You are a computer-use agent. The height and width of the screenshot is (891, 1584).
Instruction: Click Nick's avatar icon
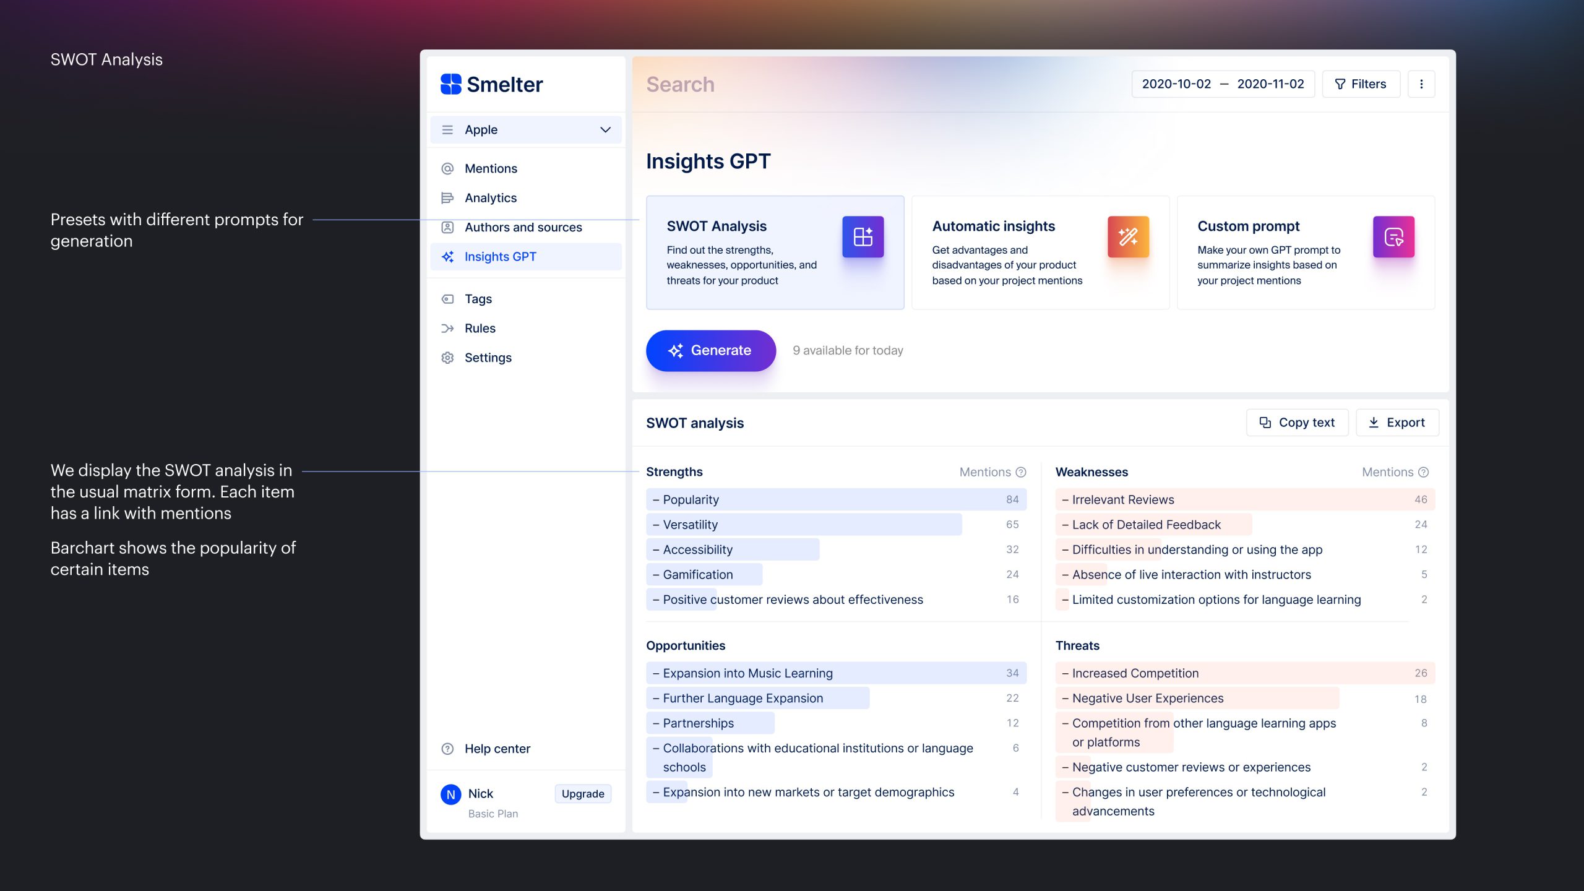click(450, 794)
